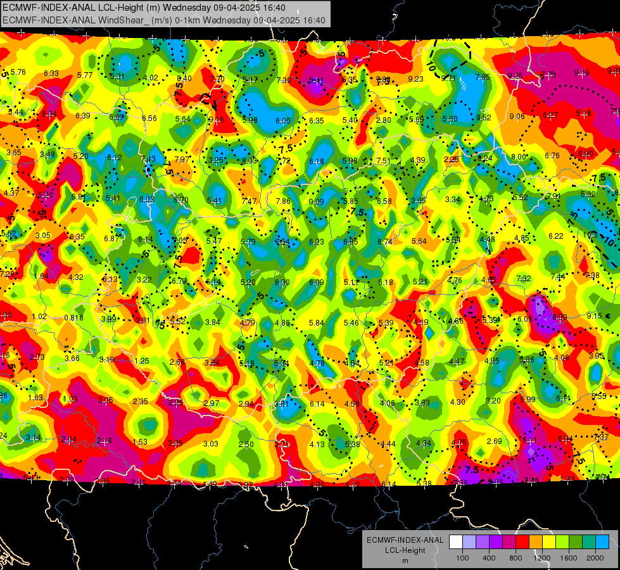This screenshot has height=570, width=620.
Task: Click the yellow legend swatch
Action: click(x=549, y=542)
